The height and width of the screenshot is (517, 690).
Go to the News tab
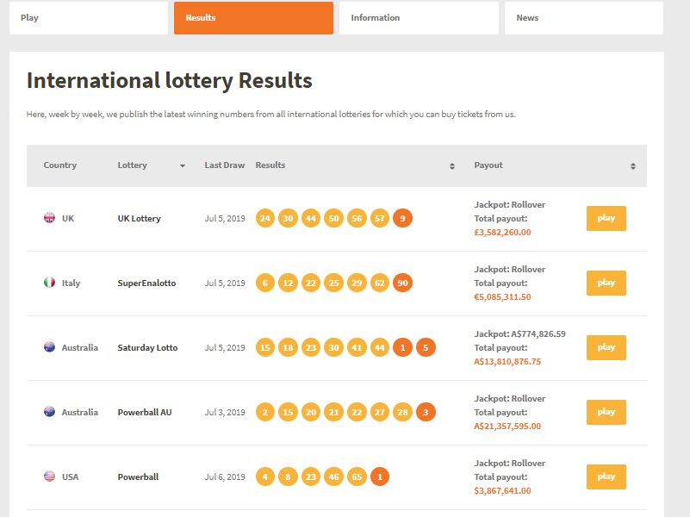(x=583, y=18)
